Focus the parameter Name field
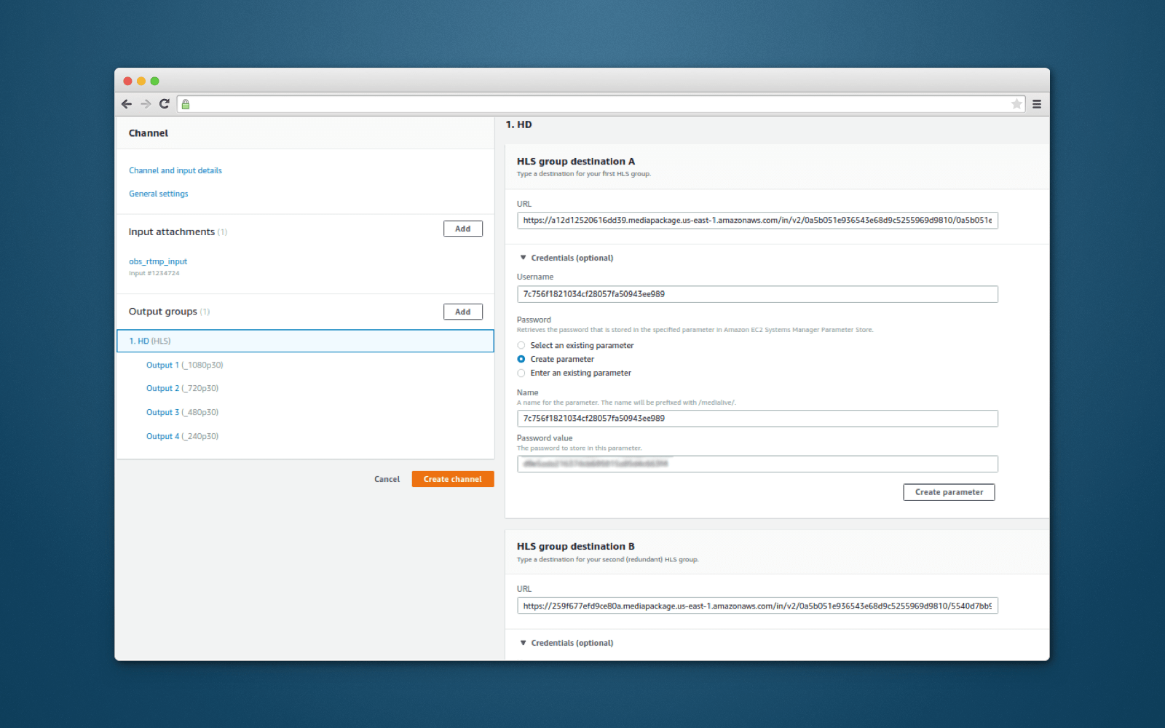 point(757,419)
